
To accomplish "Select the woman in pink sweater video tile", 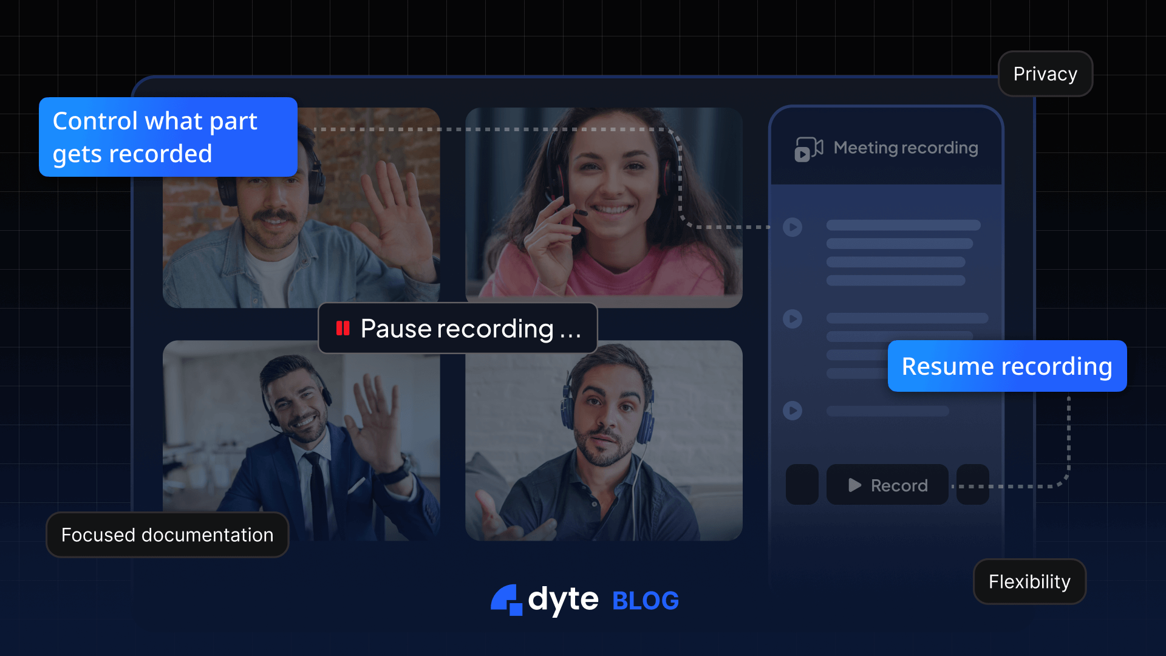I will (604, 207).
